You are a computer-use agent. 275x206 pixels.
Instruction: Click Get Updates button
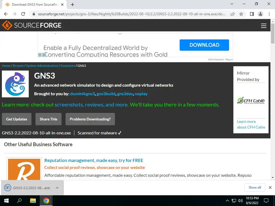click(17, 119)
